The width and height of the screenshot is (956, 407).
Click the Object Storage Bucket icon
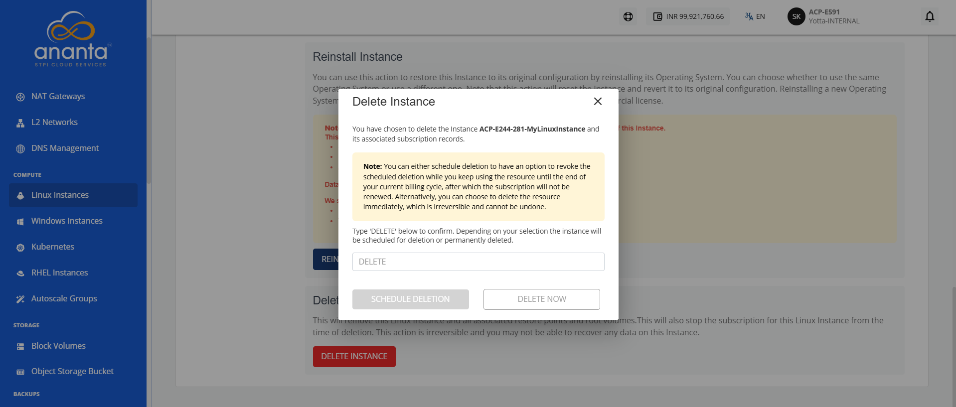pyautogui.click(x=20, y=372)
